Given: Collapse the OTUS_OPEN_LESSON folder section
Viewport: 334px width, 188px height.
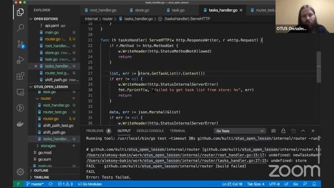Looking at the screenshot, I should [x=31, y=87].
